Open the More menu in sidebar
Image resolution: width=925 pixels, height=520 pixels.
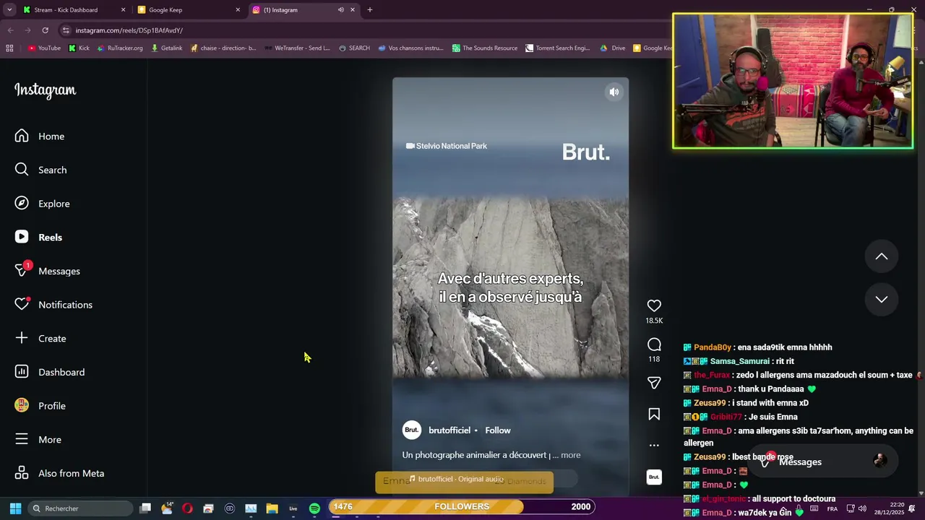[38, 439]
